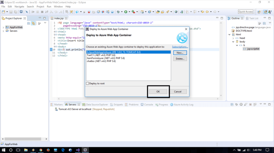Click OK in the Deploy dialog

(158, 92)
